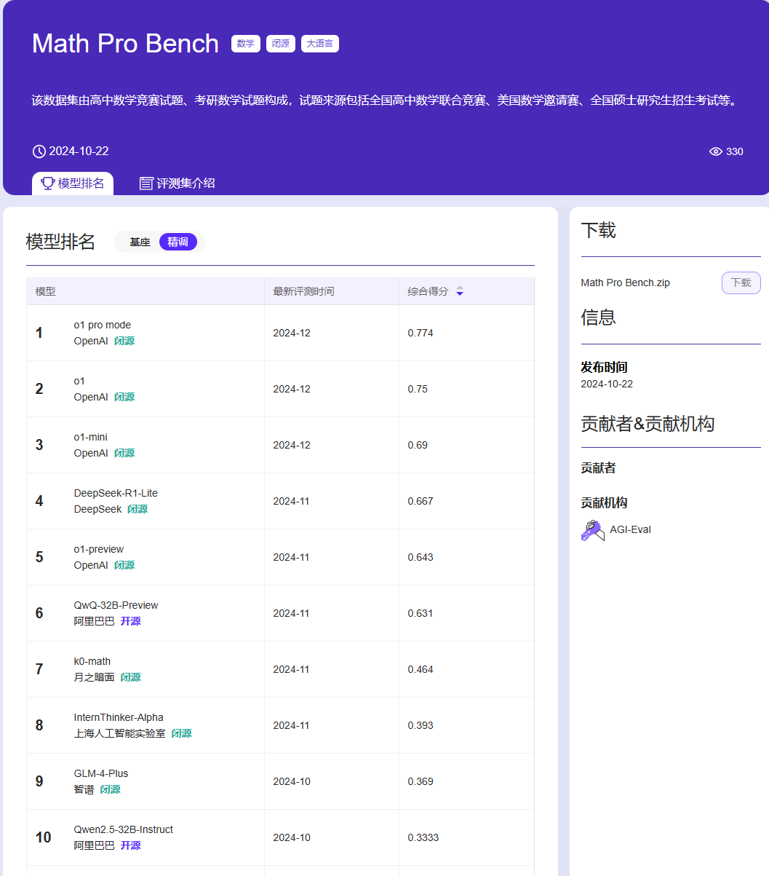Click the 闭源 link next to o1-mini
This screenshot has height=876, width=769.
click(124, 452)
